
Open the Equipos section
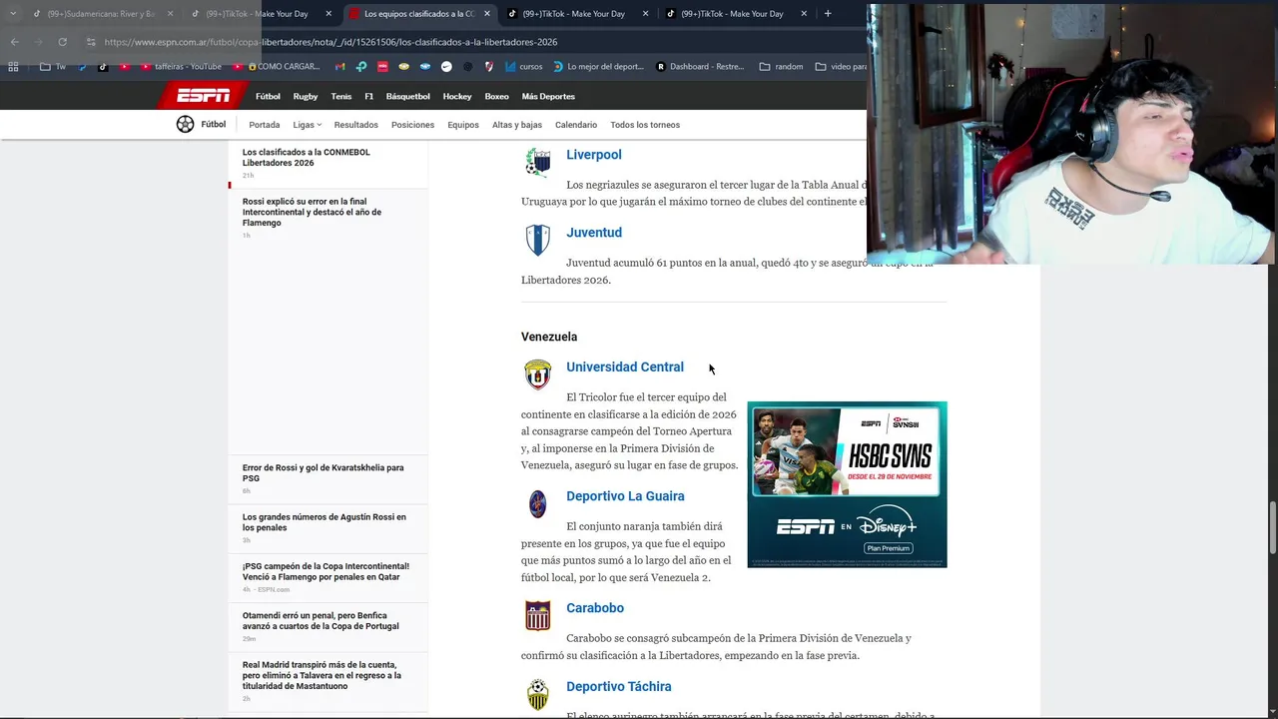463,125
